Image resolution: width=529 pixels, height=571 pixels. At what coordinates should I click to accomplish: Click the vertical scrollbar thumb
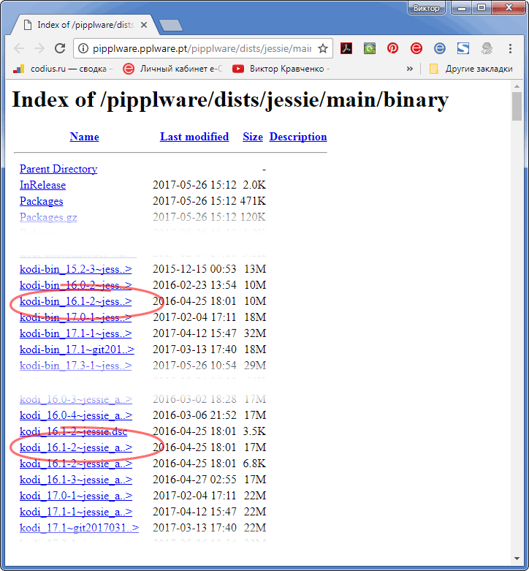[517, 106]
